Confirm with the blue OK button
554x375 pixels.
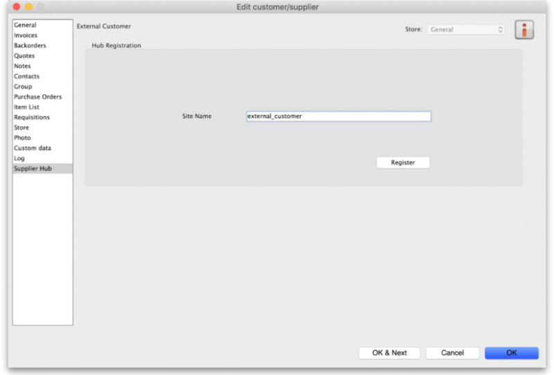click(x=511, y=353)
